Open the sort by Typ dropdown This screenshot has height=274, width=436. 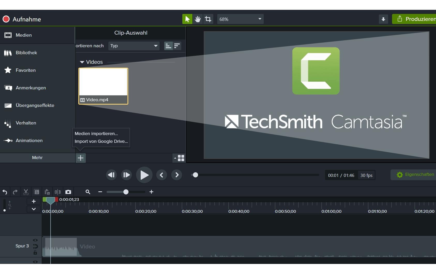click(134, 46)
